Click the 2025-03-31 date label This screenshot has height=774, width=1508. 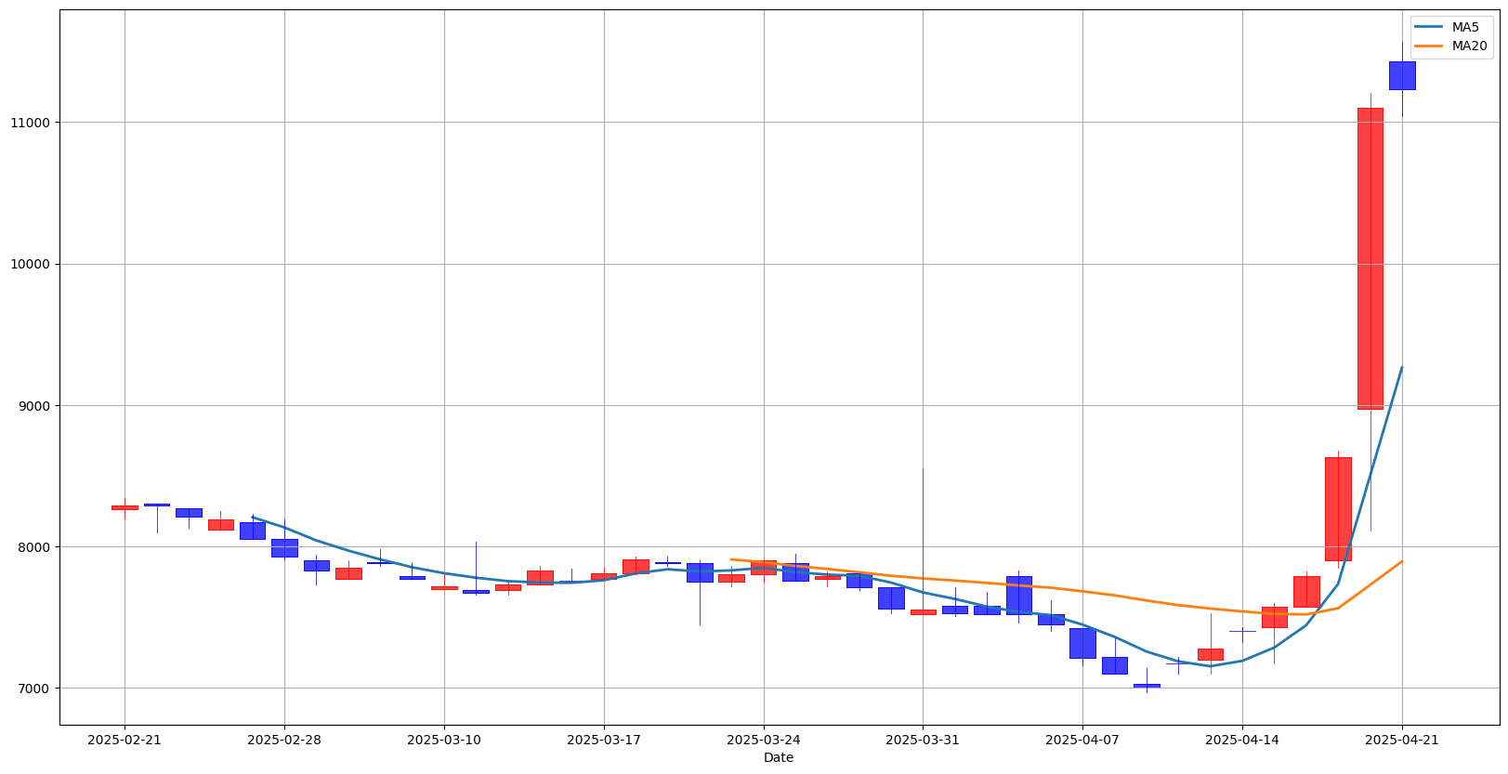pyautogui.click(x=923, y=740)
